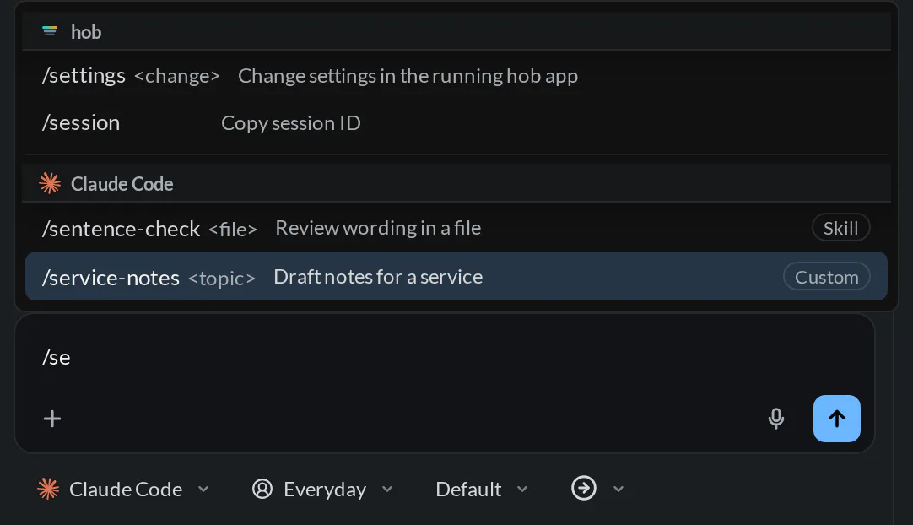The image size is (913, 525).
Task: Click the 'hob' section header label
Action: (x=86, y=32)
